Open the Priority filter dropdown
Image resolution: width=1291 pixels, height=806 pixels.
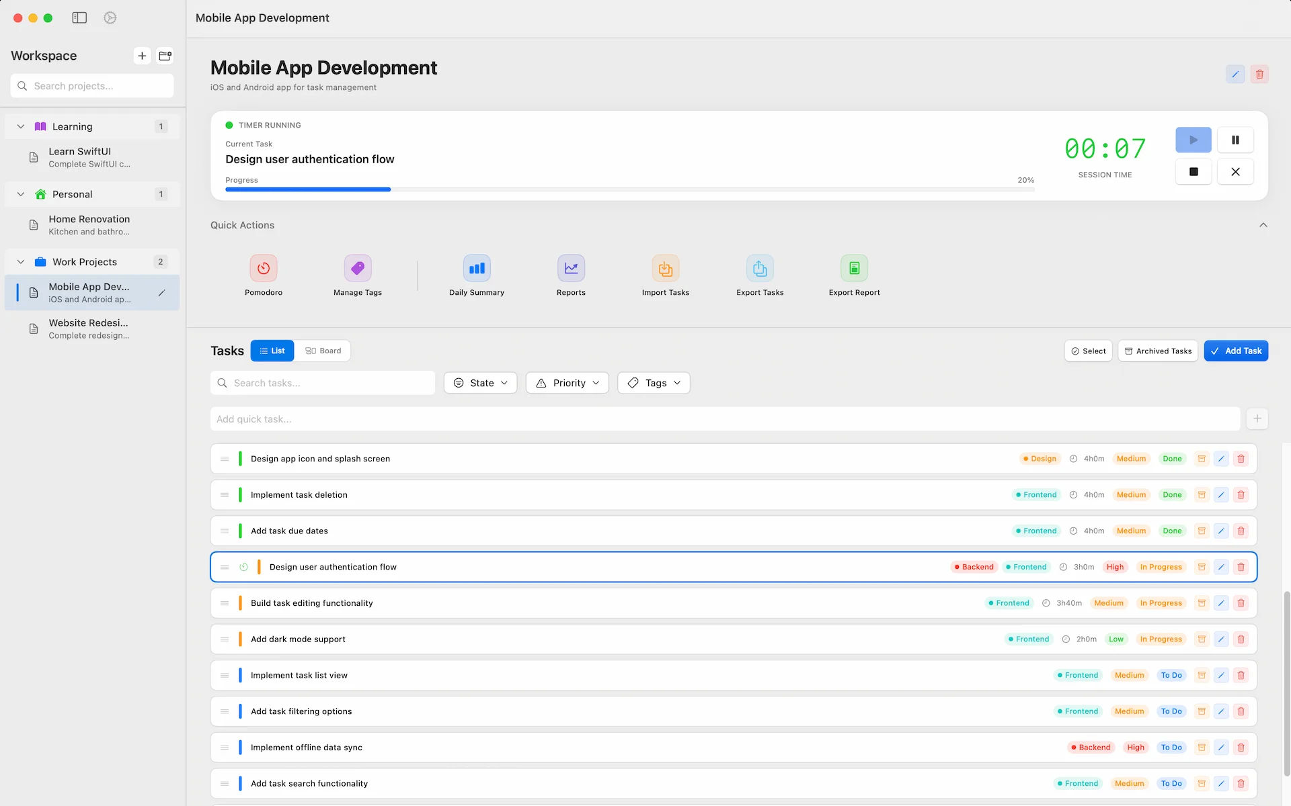[567, 383]
